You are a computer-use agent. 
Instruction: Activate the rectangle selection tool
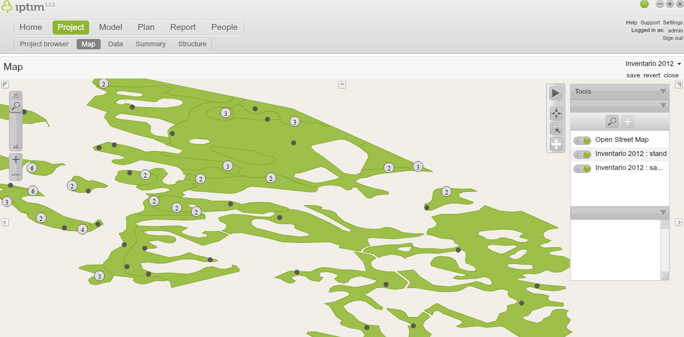click(556, 129)
